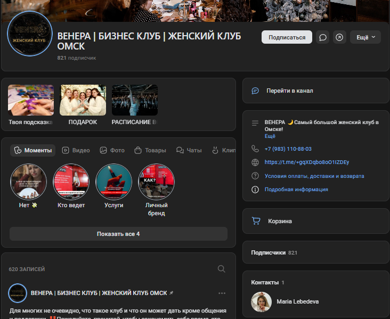
Task: Open the Ещё dropdown in the header
Action: click(365, 37)
